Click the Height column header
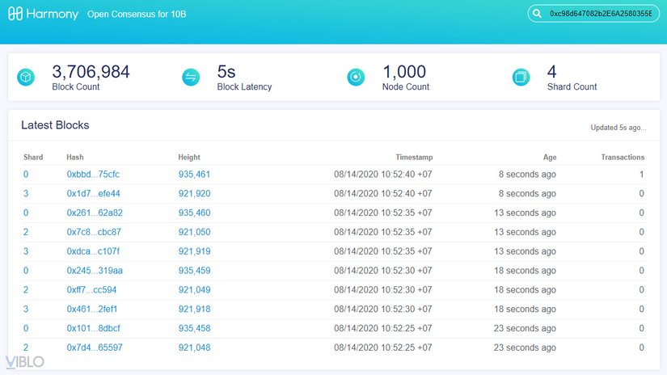 click(x=189, y=158)
